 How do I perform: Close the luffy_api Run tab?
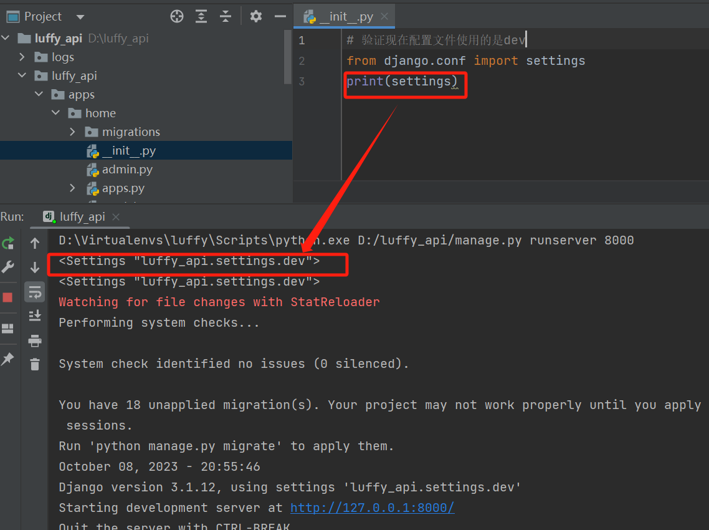(116, 217)
